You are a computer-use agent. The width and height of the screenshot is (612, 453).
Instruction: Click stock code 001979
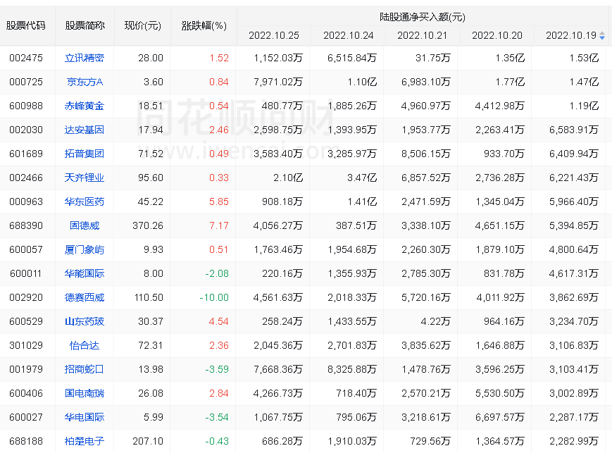(26, 369)
